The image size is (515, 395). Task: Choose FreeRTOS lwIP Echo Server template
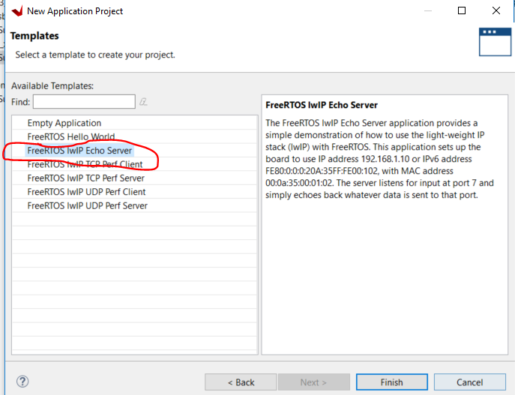click(79, 151)
